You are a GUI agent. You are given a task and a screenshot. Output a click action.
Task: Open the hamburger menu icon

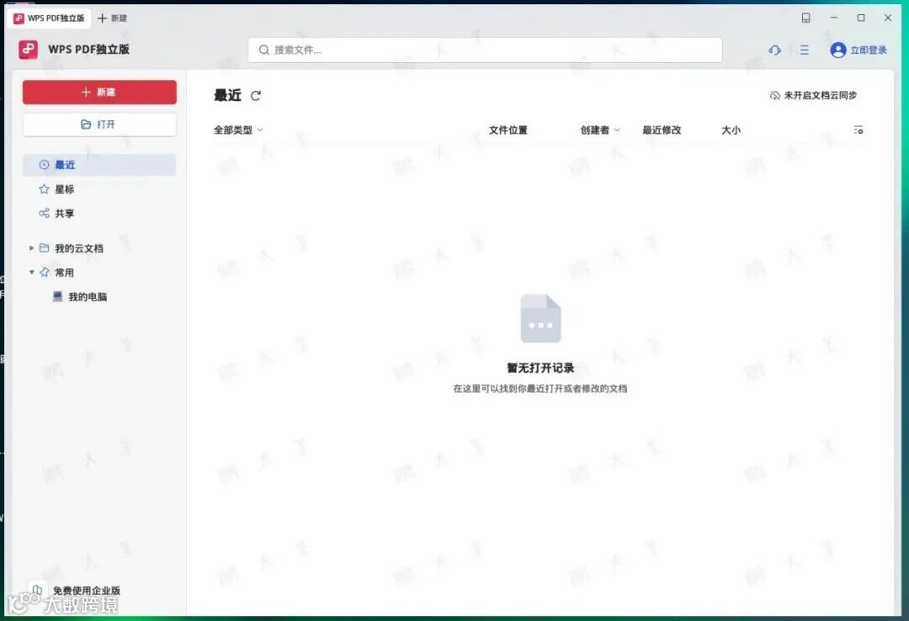(x=804, y=50)
